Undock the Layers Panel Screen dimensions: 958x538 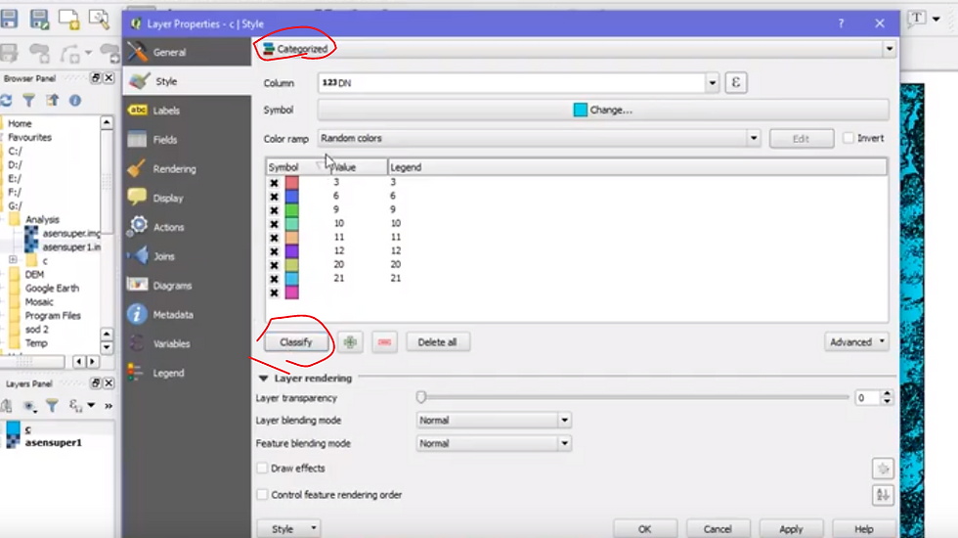(96, 383)
